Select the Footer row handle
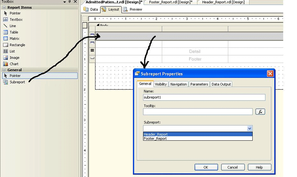Screen dimensions: 297x177 (x=92, y=59)
